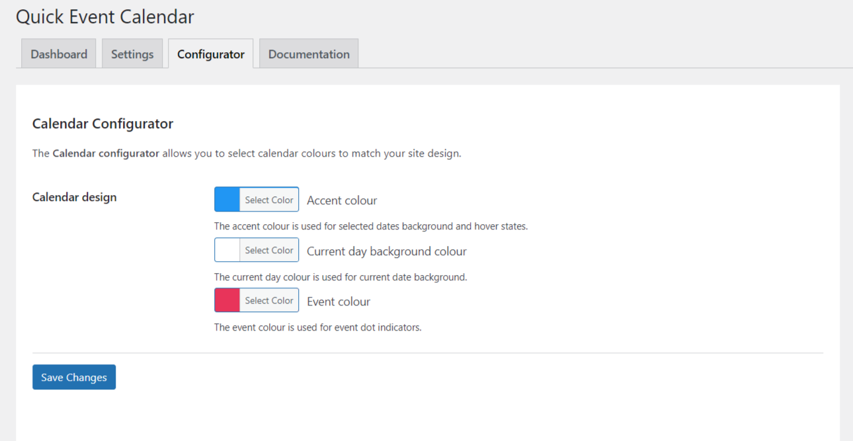
Task: Click the blue Accent colour swatch
Action: tap(227, 200)
